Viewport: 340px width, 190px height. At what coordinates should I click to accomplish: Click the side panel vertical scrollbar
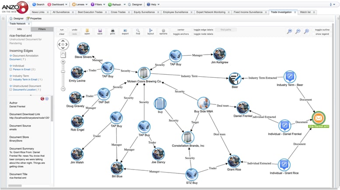[52, 108]
